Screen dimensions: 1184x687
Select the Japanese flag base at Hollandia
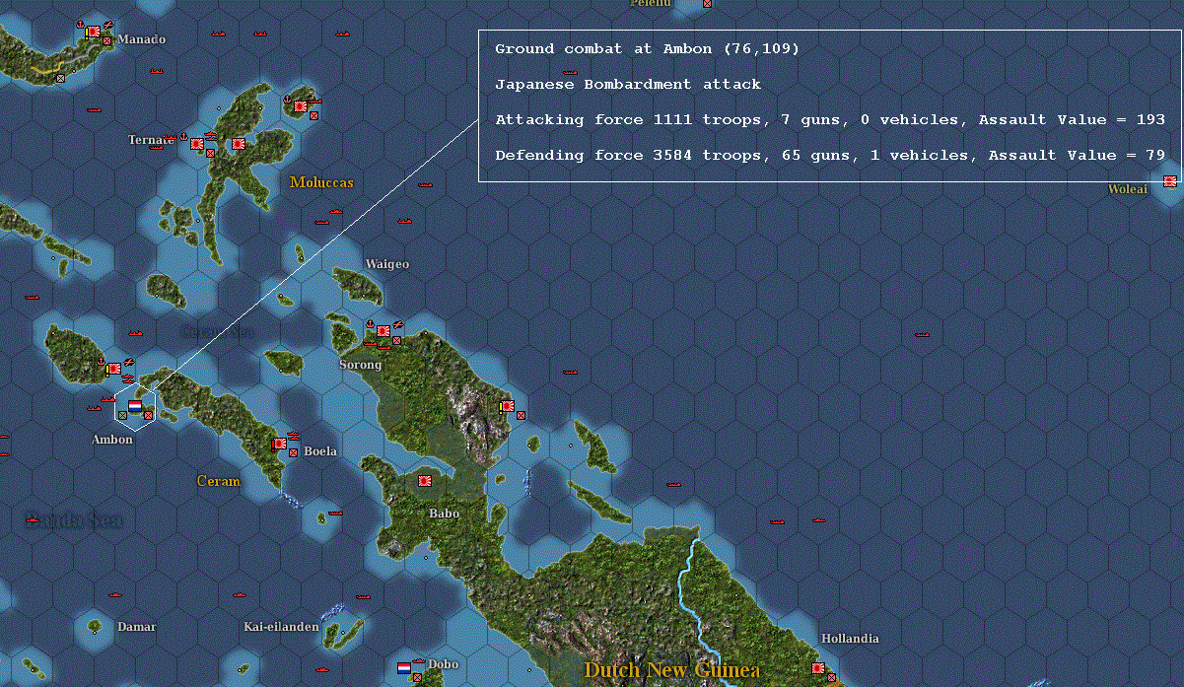coord(818,667)
